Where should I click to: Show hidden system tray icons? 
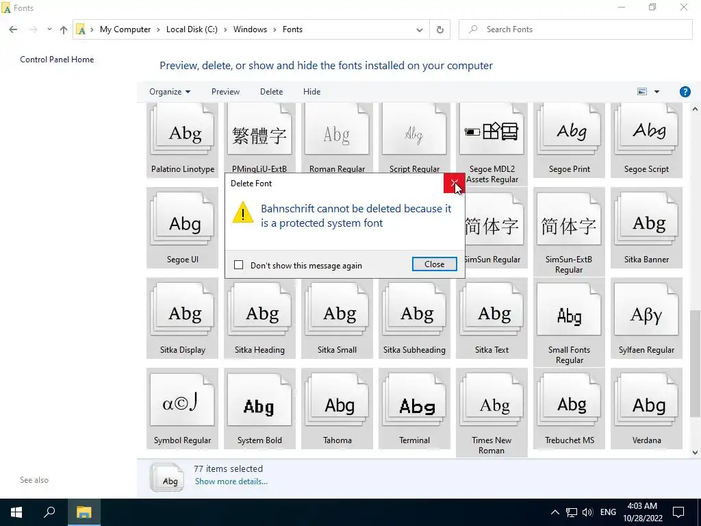(x=555, y=512)
